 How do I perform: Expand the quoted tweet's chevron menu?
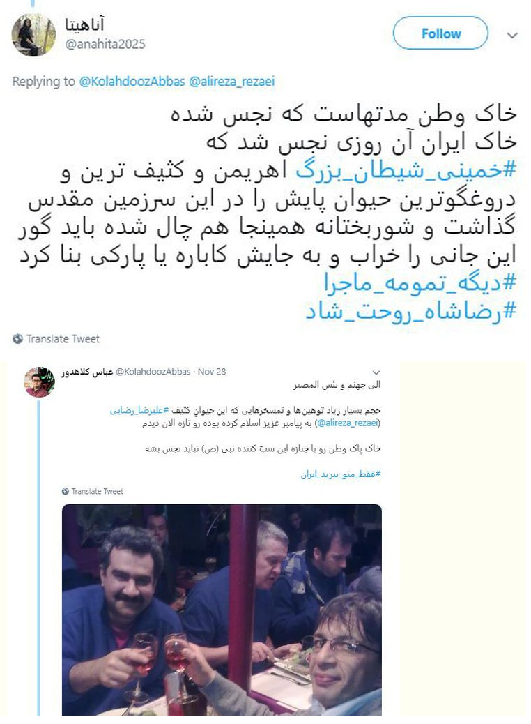[x=376, y=372]
